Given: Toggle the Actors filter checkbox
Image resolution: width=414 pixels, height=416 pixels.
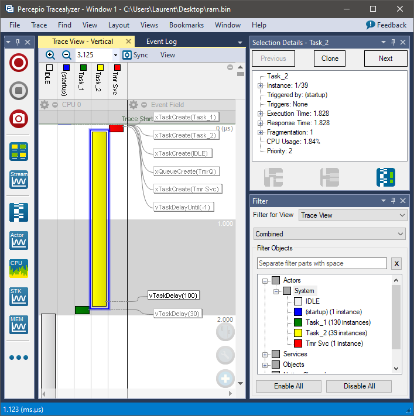Looking at the screenshot, I should point(276,280).
